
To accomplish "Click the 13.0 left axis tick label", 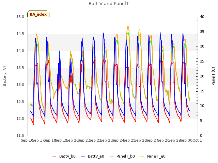I will tap(20, 85).
